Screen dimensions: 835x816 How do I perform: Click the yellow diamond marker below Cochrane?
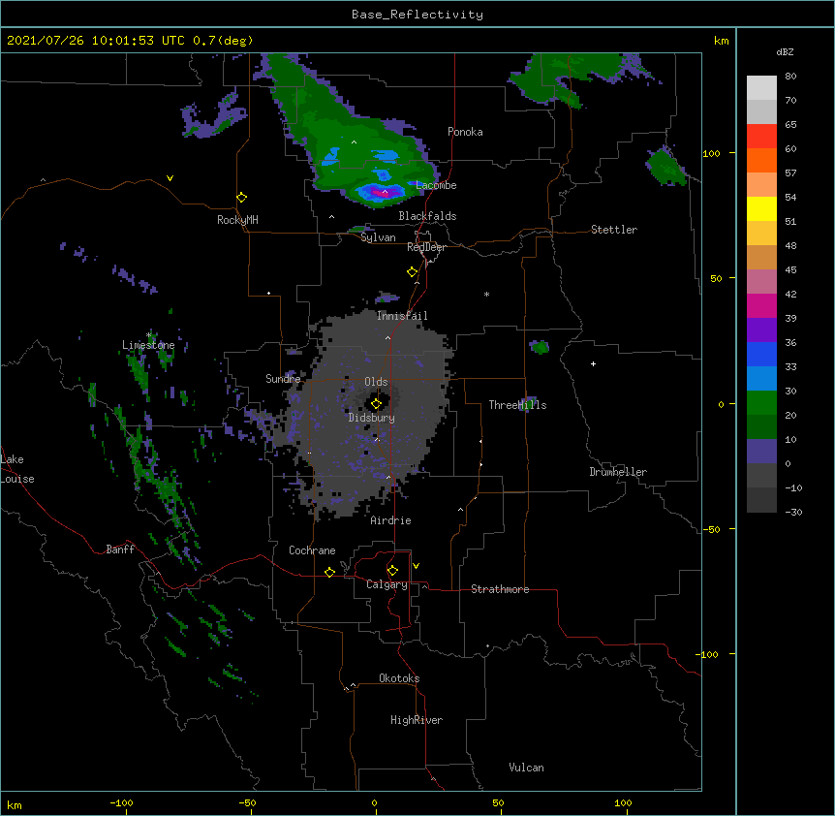click(329, 572)
